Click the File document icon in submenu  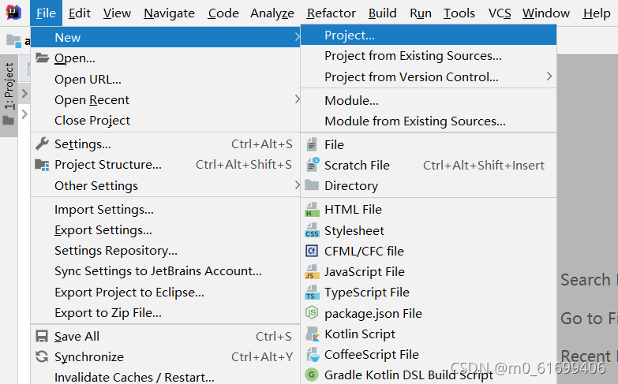312,144
